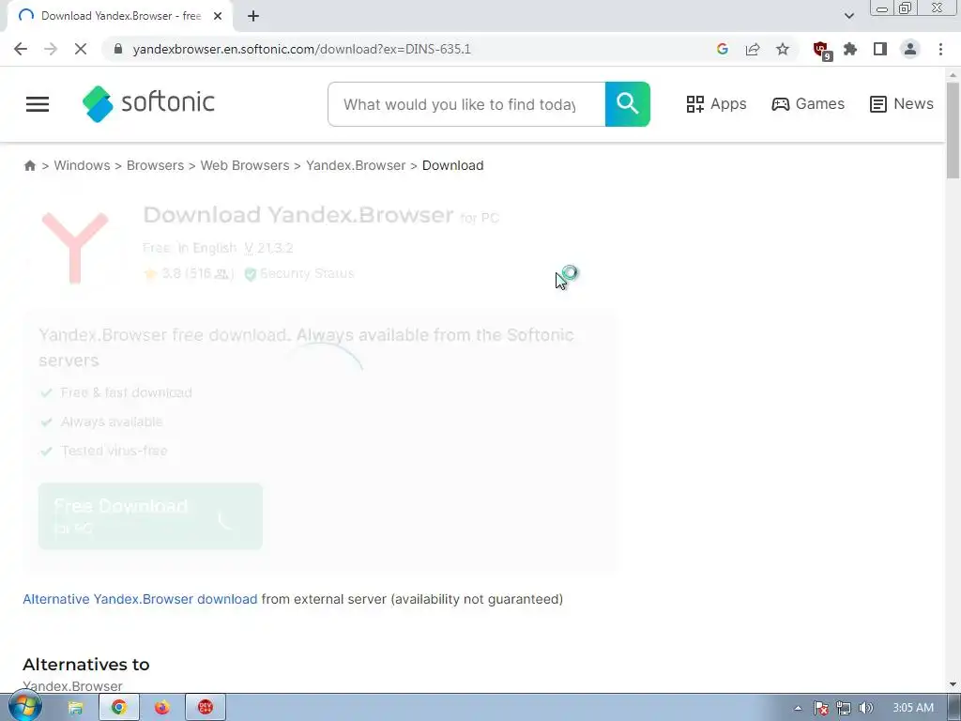View site info via padlock icon
The width and height of the screenshot is (961, 721).
click(x=118, y=49)
